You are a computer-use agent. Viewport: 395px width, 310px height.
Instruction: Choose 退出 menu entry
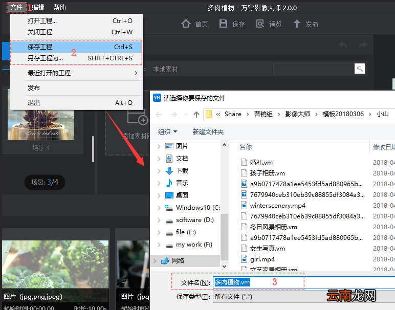(x=77, y=103)
